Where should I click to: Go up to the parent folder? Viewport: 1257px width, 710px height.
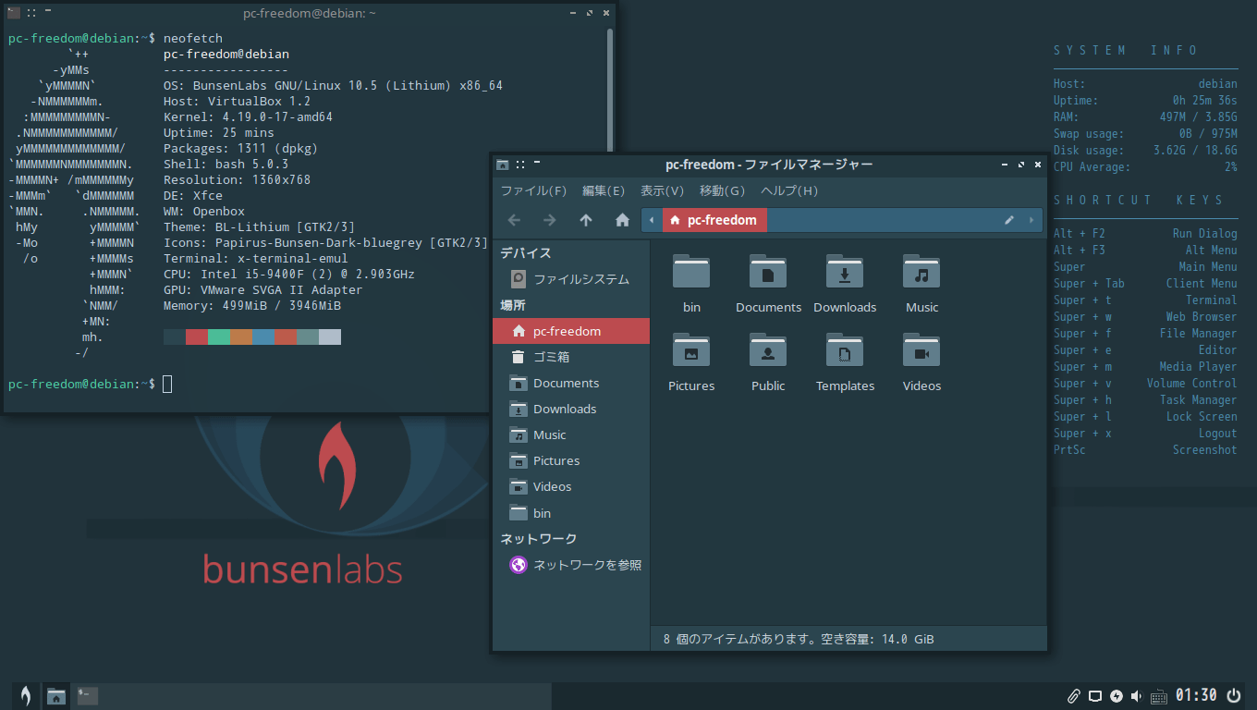[586, 220]
